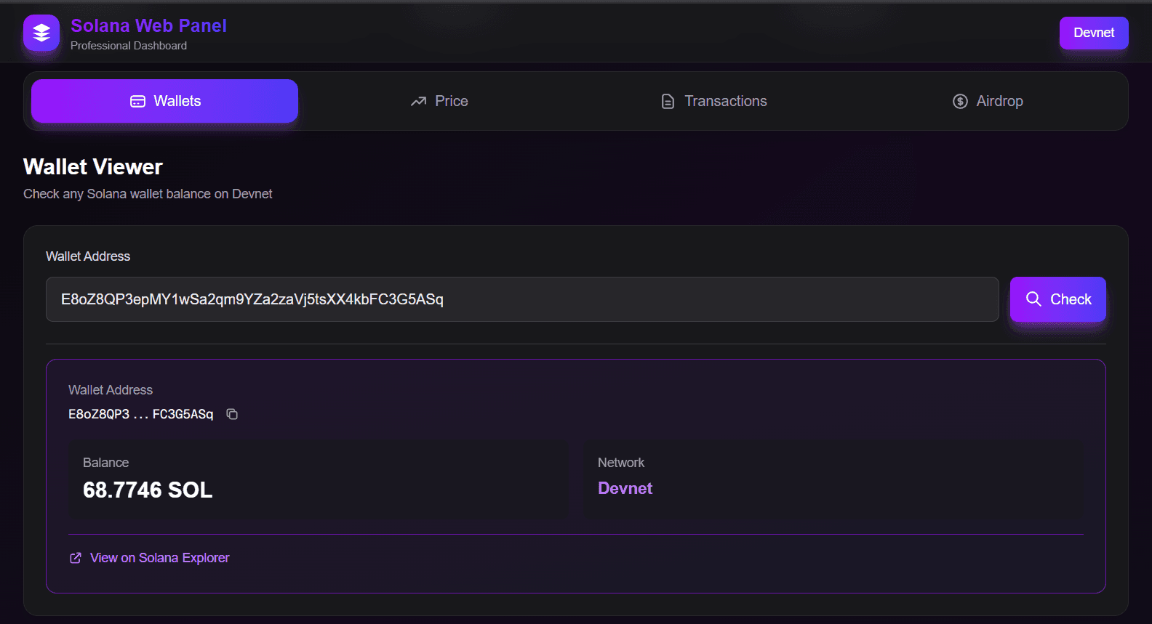Click the Solana Web Panel logo icon
The image size is (1152, 624).
(41, 33)
